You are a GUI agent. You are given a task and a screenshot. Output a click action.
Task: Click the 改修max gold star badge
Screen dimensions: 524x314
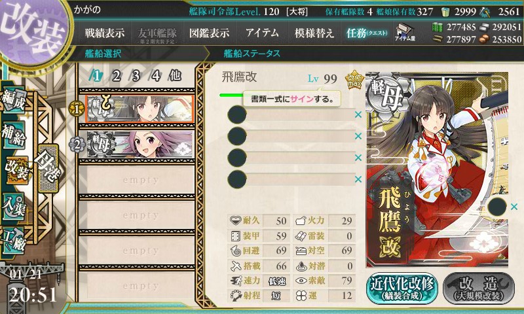(354, 79)
